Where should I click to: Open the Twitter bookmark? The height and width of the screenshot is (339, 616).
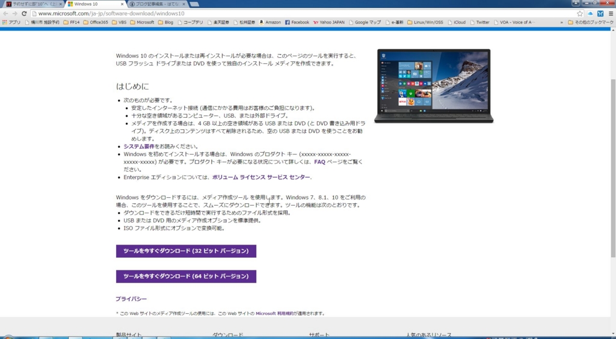pyautogui.click(x=479, y=22)
